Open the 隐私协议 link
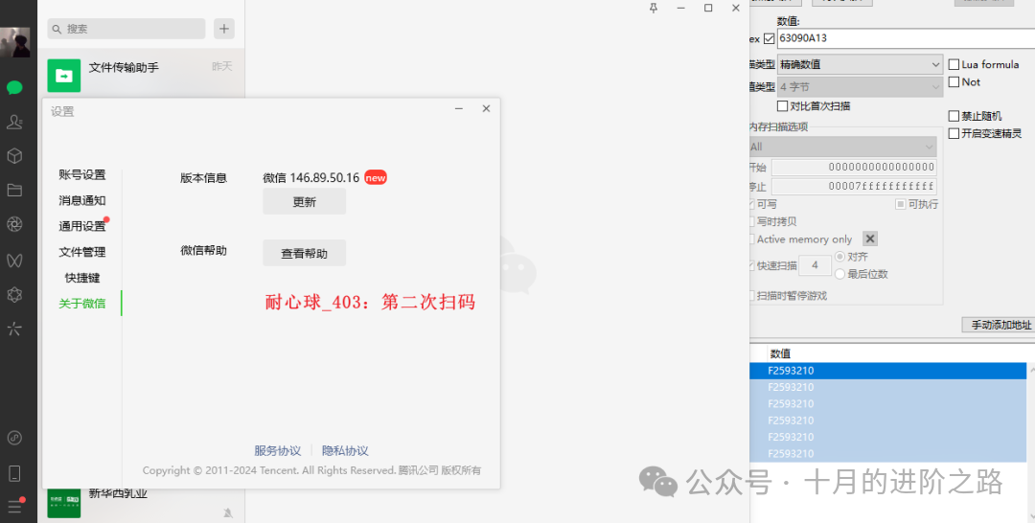The height and width of the screenshot is (523, 1035). pos(345,451)
